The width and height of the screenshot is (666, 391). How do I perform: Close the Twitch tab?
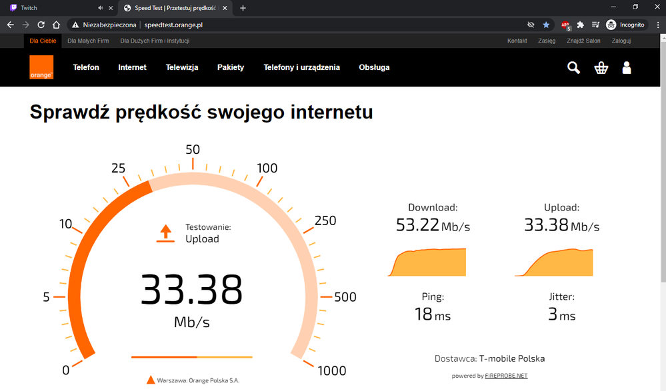pos(111,8)
